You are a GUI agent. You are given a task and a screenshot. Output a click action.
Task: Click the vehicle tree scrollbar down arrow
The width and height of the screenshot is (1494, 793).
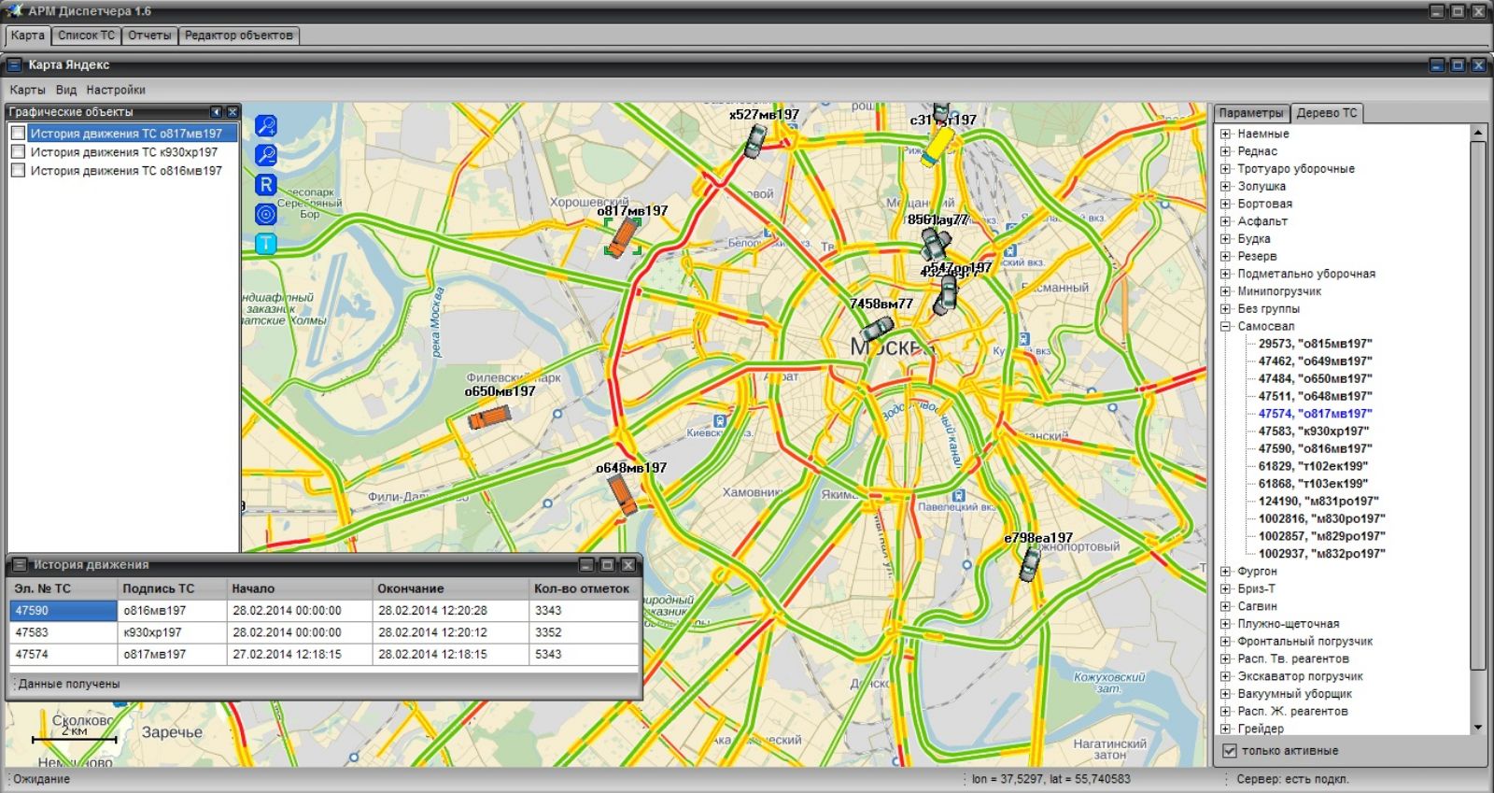tap(1477, 728)
